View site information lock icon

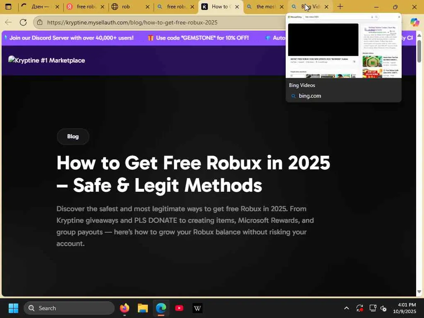point(40,22)
